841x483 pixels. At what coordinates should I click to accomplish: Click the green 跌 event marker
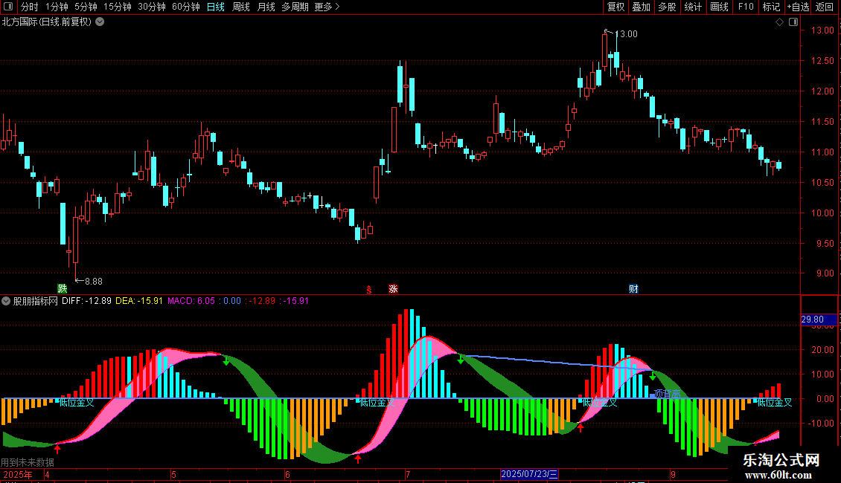point(63,288)
